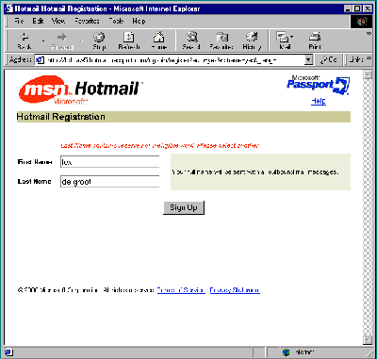377x359 pixels.
Task: Click the Microsoft Passport logo
Action: coord(318,85)
